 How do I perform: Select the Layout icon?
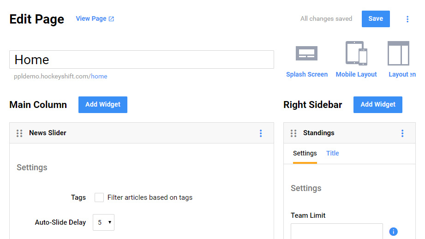[x=398, y=54]
